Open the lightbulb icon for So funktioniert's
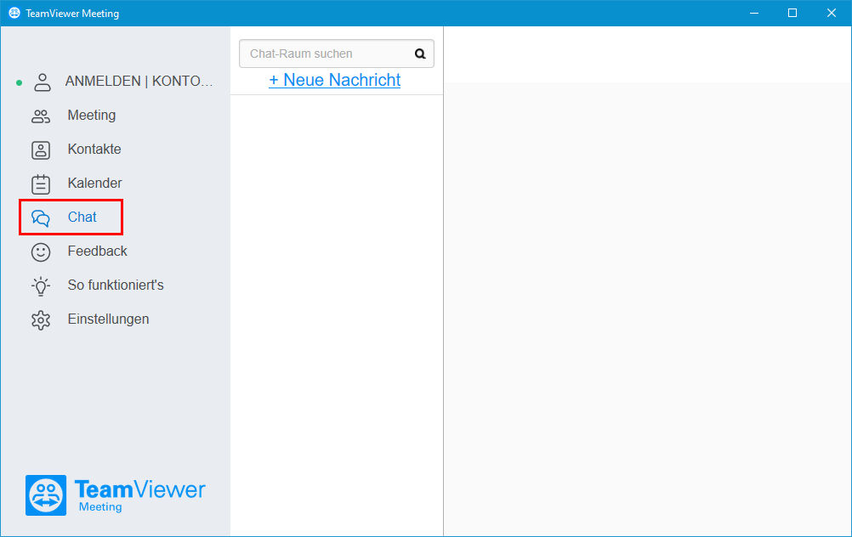The width and height of the screenshot is (852, 537). coord(41,286)
